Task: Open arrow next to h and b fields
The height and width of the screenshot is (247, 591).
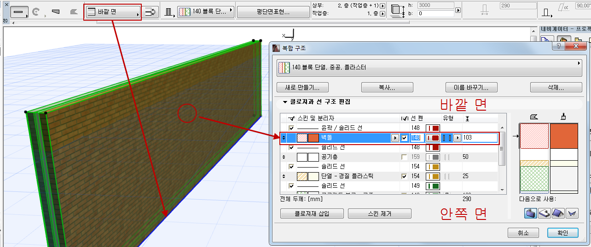Action: (458, 10)
